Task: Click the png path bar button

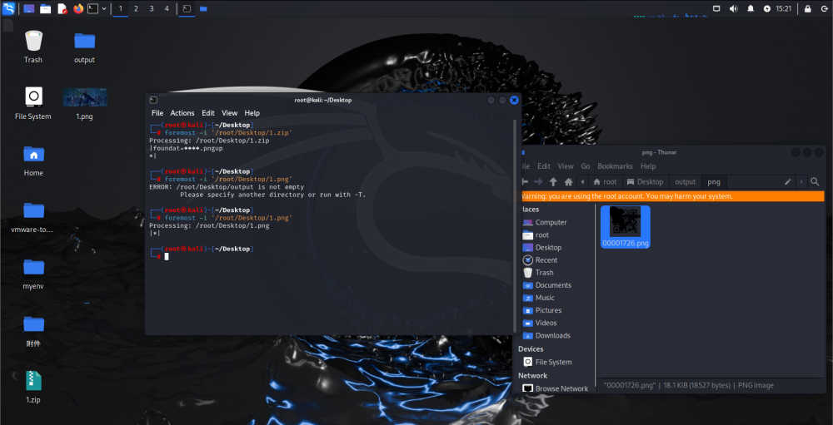Action: pos(714,182)
